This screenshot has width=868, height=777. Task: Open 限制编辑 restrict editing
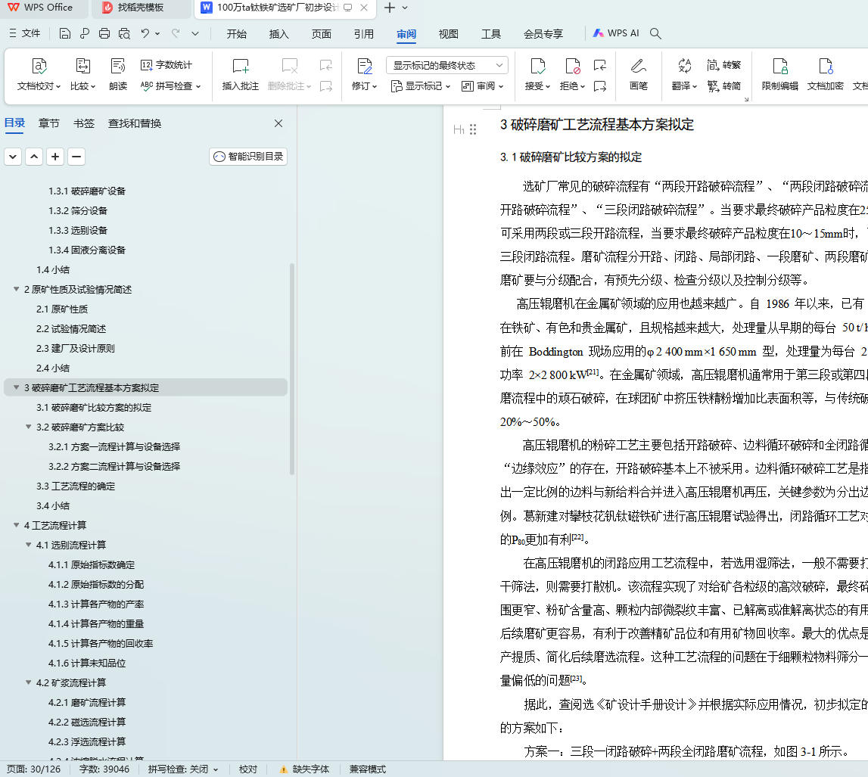(780, 74)
